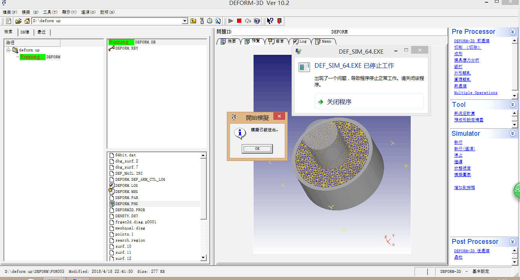Select the deform up folder in tree
520x280 pixels.
(x=29, y=50)
